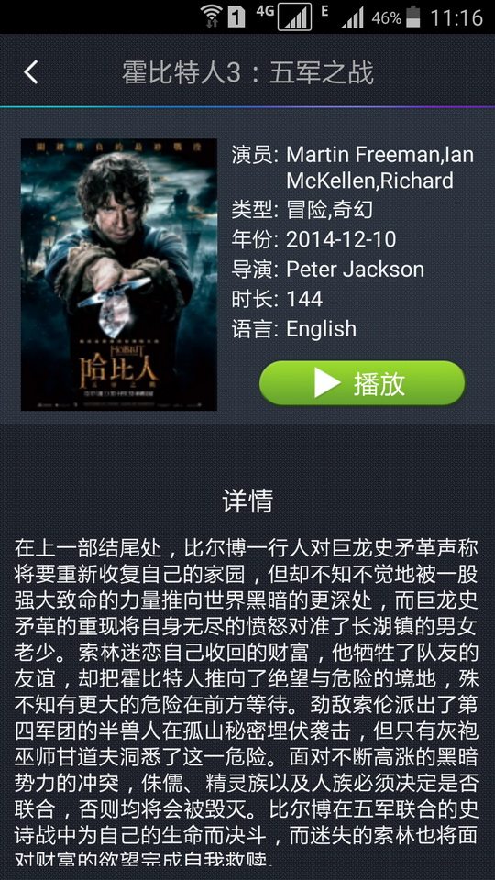Tap the 详情 details heading
Image resolution: width=495 pixels, height=880 pixels.
pyautogui.click(x=247, y=500)
